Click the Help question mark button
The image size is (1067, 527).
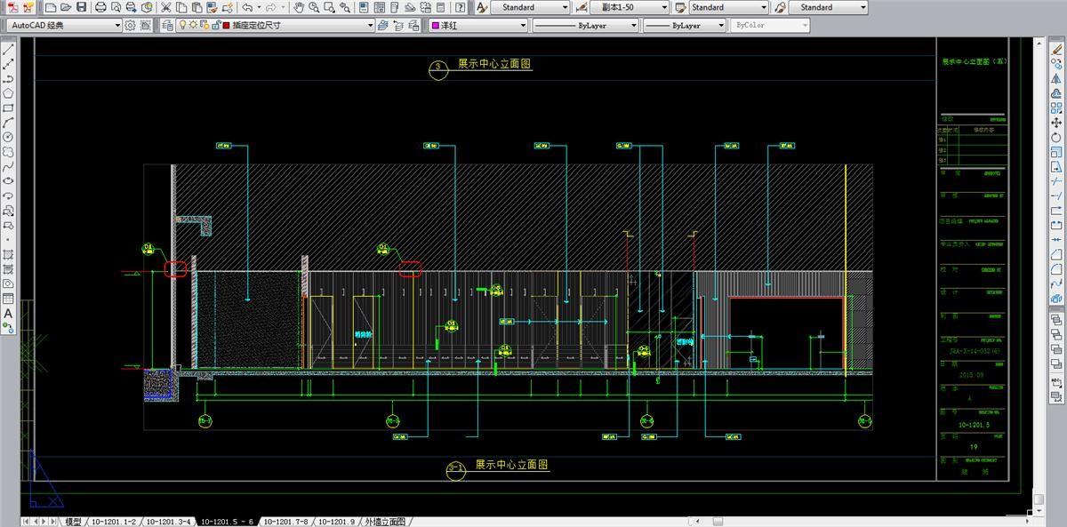[x=460, y=7]
